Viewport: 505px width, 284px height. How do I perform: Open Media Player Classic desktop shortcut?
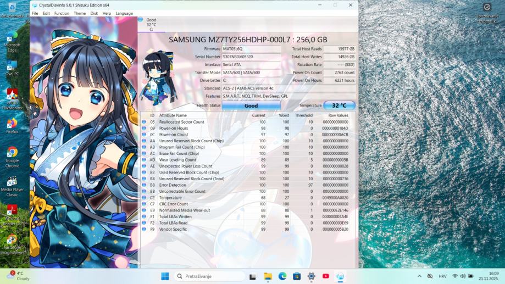coord(12,186)
